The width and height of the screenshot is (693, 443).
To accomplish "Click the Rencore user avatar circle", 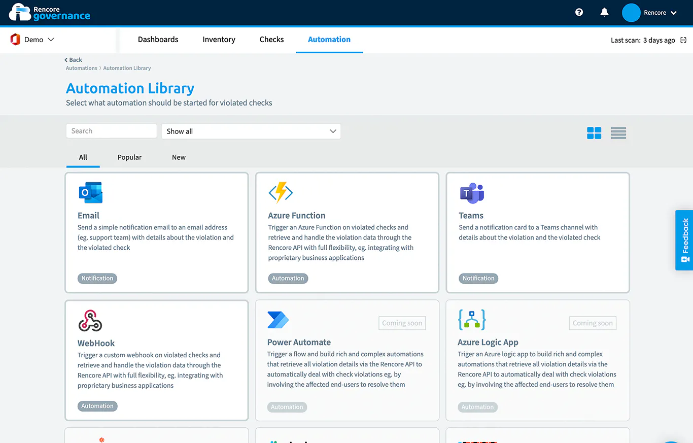I will tap(631, 13).
